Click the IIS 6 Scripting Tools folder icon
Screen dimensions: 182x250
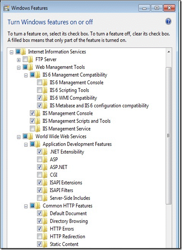click(x=45, y=90)
